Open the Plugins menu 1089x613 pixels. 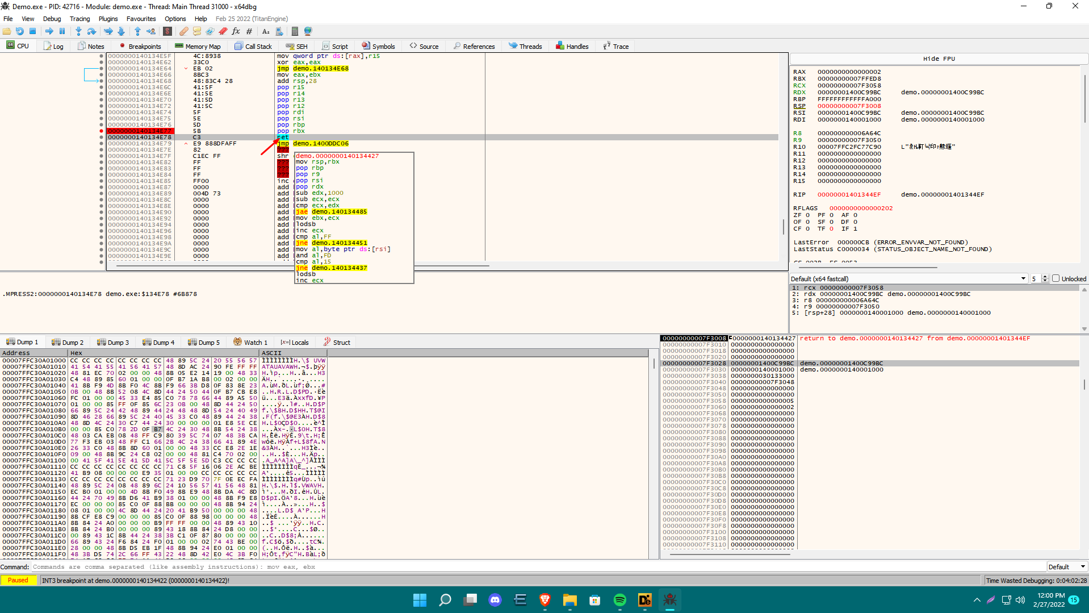pos(108,19)
